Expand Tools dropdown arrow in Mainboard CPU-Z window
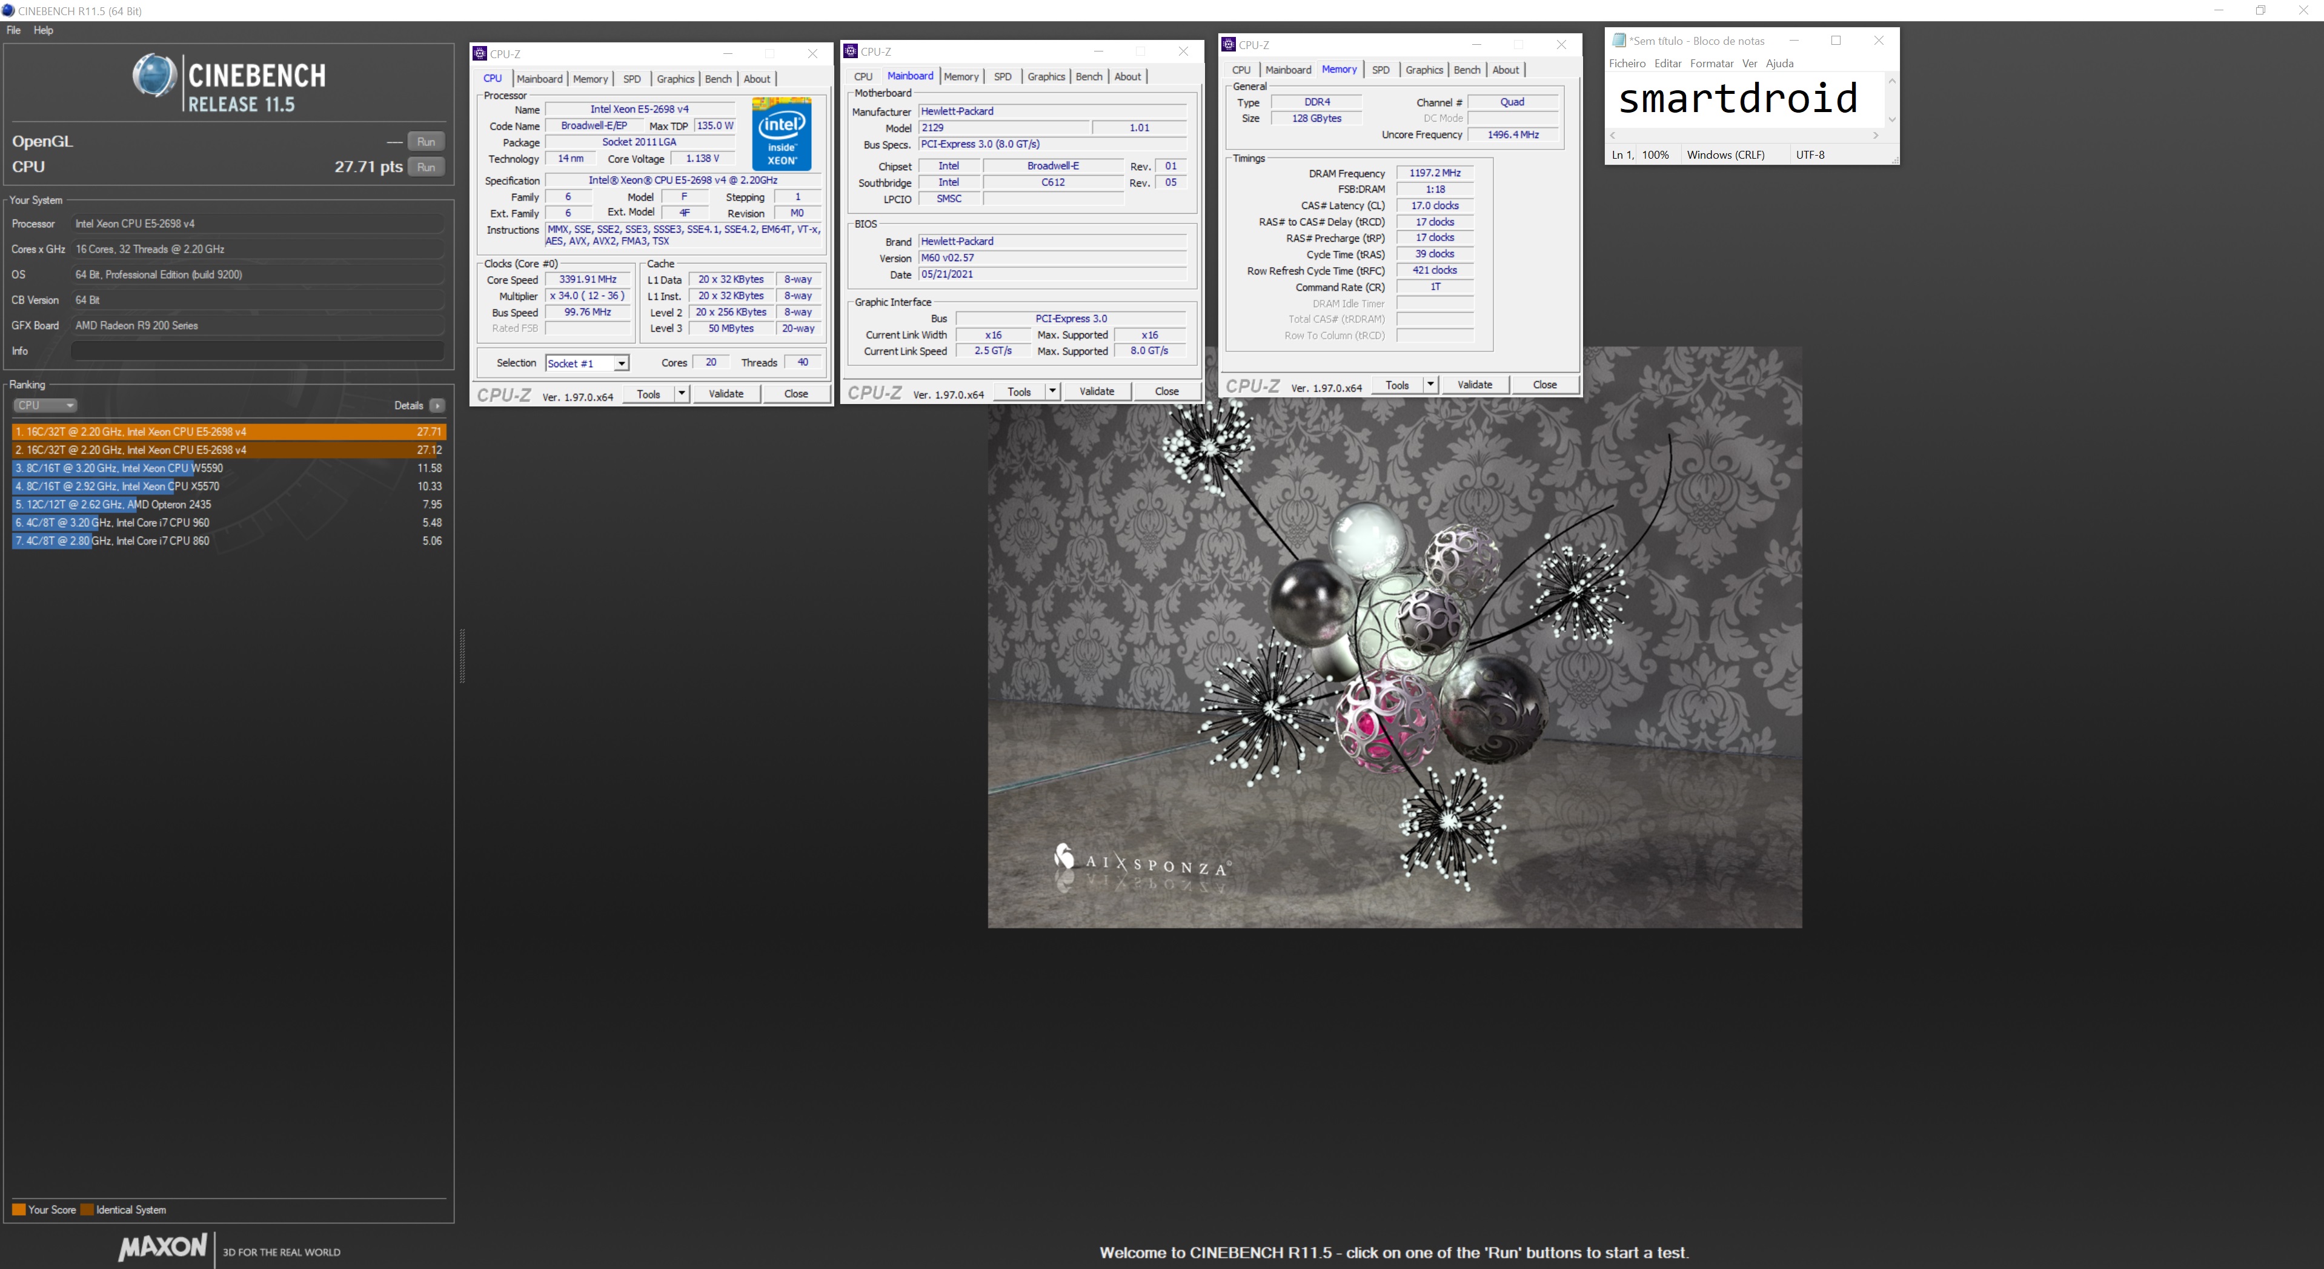The image size is (2324, 1269). (x=1053, y=391)
